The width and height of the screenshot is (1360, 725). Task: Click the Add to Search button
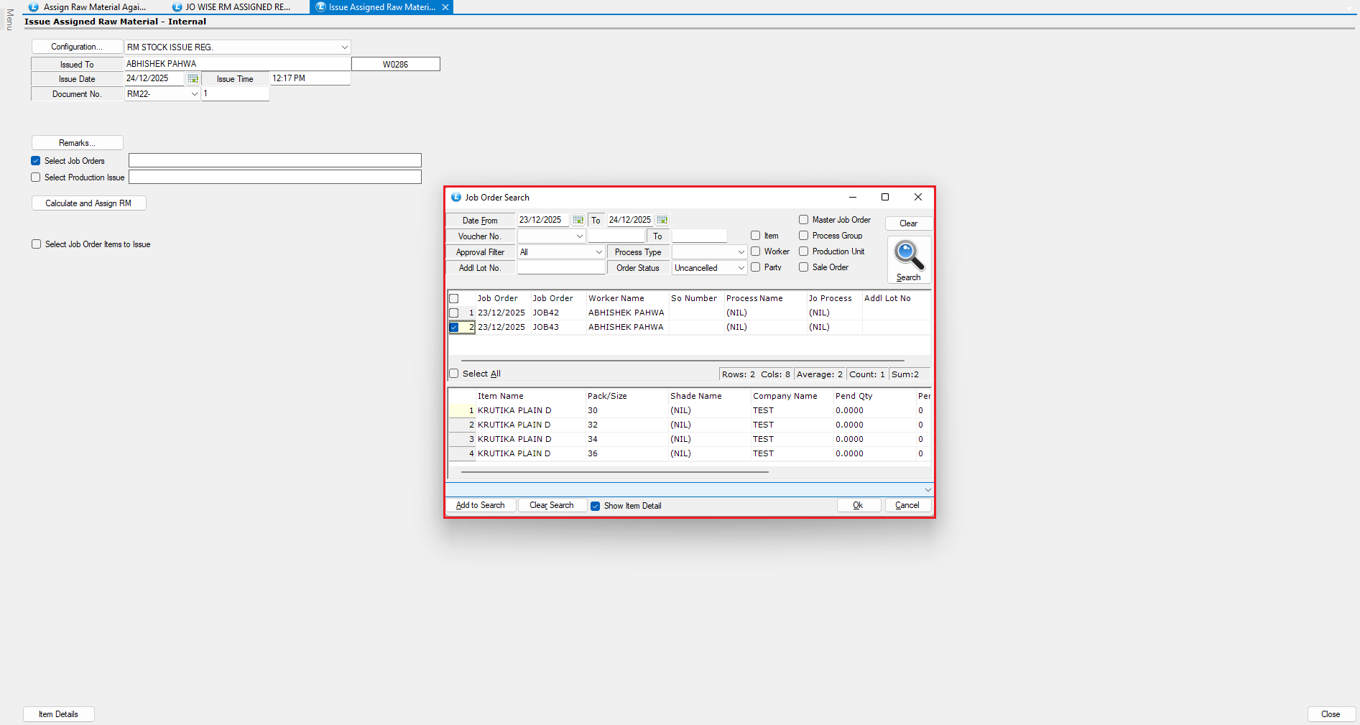(480, 505)
